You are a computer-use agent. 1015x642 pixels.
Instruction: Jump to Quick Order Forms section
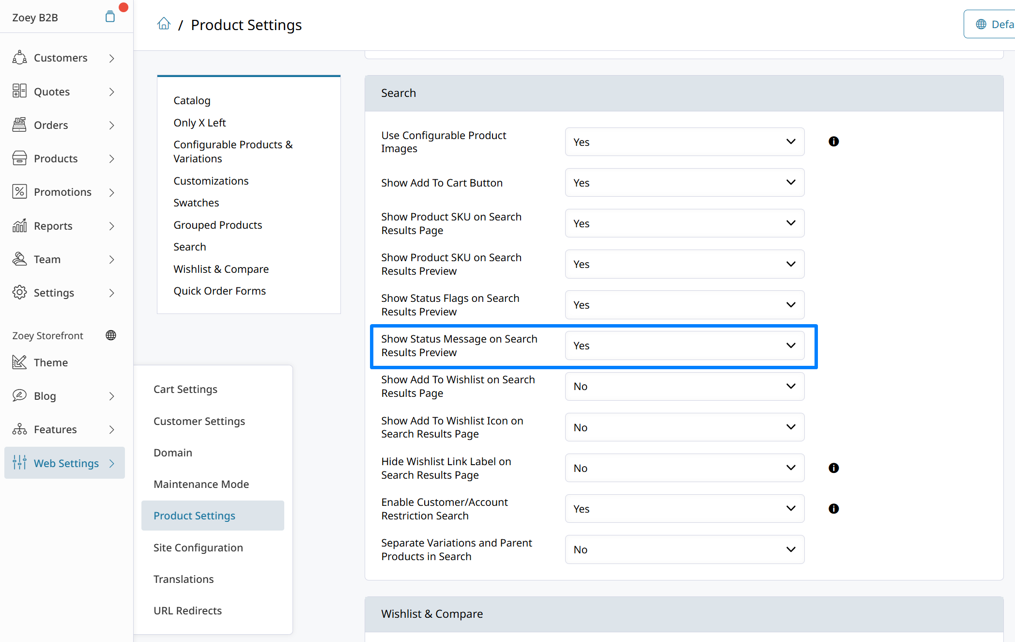(219, 291)
